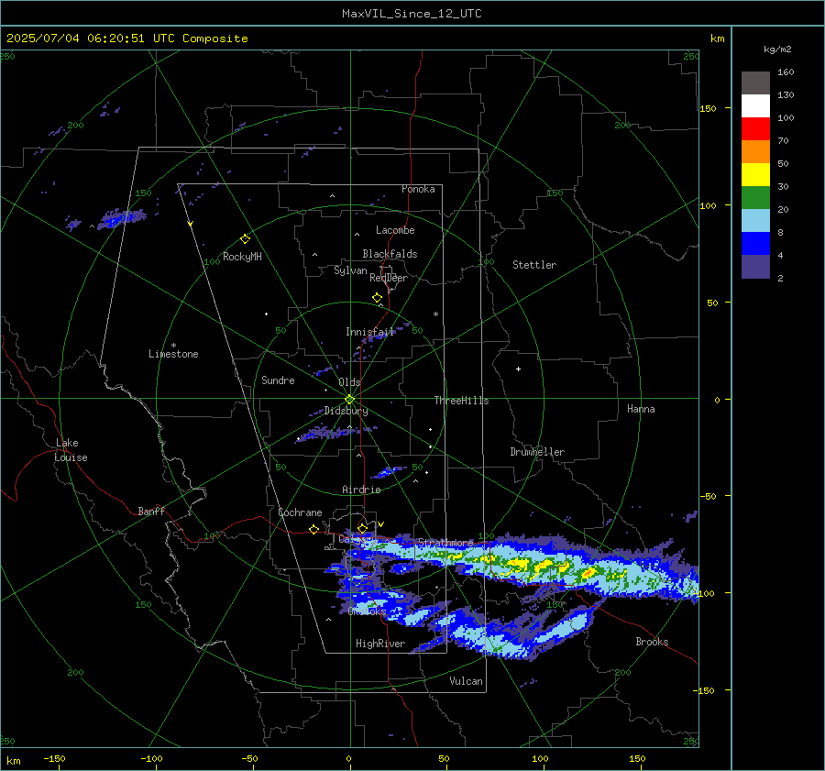
Task: Click the Sundre map label
Action: pyautogui.click(x=278, y=380)
